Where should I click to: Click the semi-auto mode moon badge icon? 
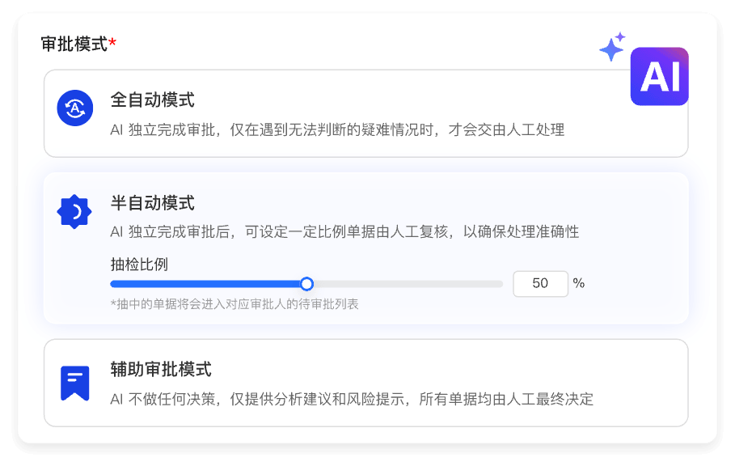[x=74, y=212]
